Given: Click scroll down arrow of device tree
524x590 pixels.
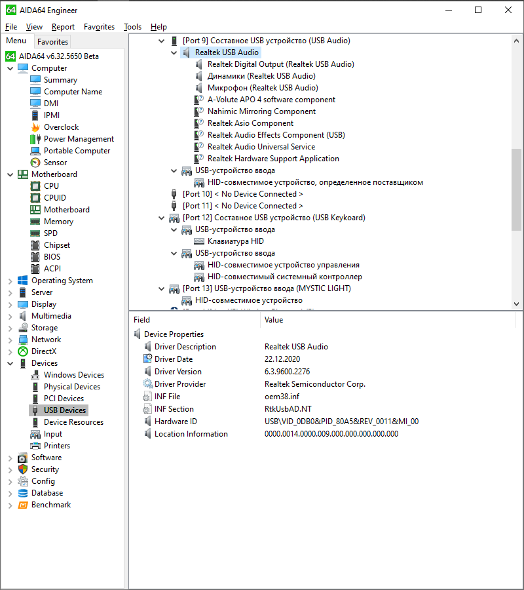Looking at the screenshot, I should tap(517, 304).
